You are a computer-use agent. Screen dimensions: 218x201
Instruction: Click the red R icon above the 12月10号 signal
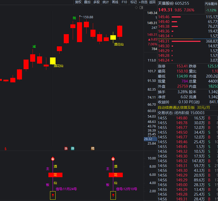pos(113,159)
